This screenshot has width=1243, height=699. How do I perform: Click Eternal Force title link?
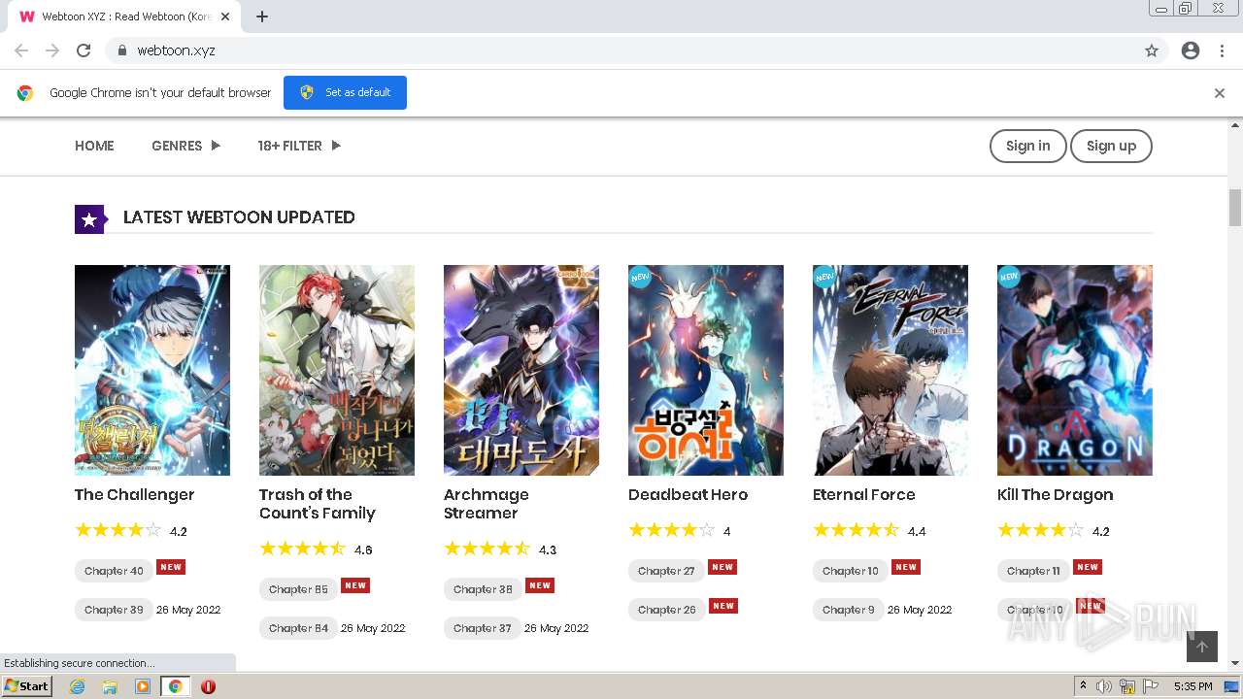tap(864, 495)
